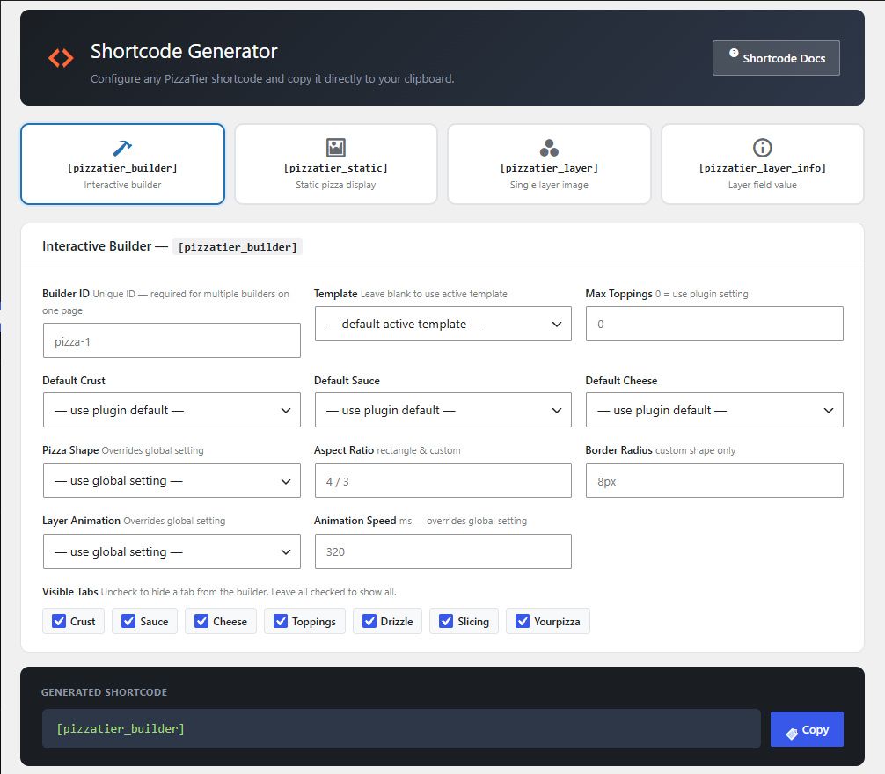Click the GENERATED SHORTCODE label
This screenshot has height=774, width=885.
(x=104, y=692)
